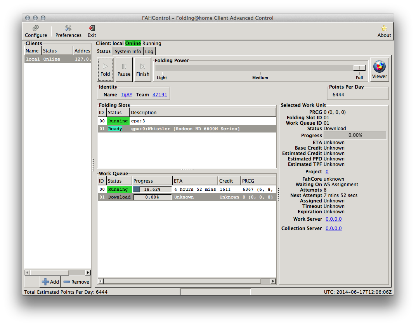Select work queue 01 Download row
Viewport: 416px width, 326px height.
[187, 197]
